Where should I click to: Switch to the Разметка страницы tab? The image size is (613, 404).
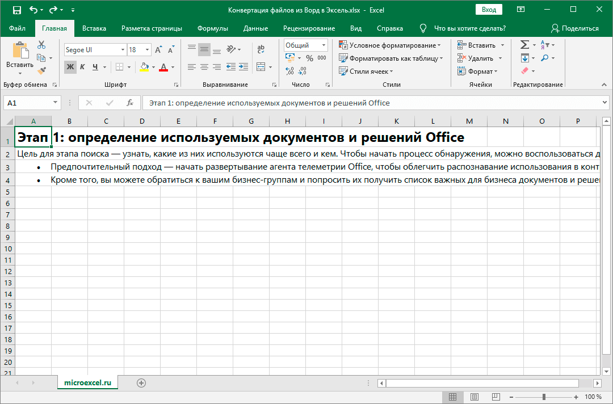coord(152,28)
